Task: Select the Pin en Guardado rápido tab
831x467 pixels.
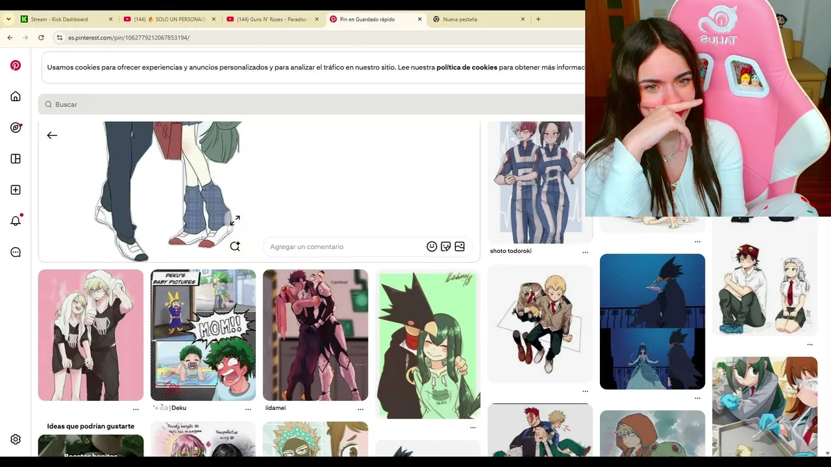Action: click(x=375, y=19)
